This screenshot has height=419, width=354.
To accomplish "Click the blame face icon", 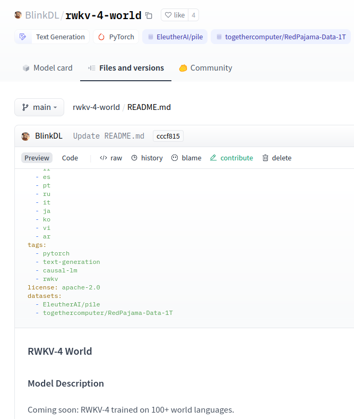I will pos(175,158).
